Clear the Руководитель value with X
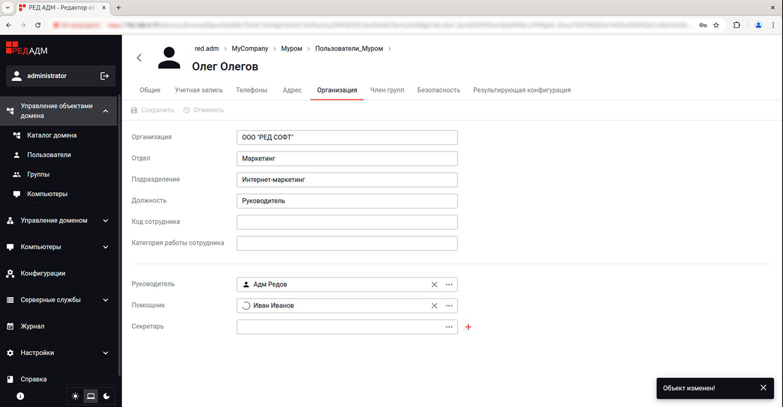 coord(434,284)
